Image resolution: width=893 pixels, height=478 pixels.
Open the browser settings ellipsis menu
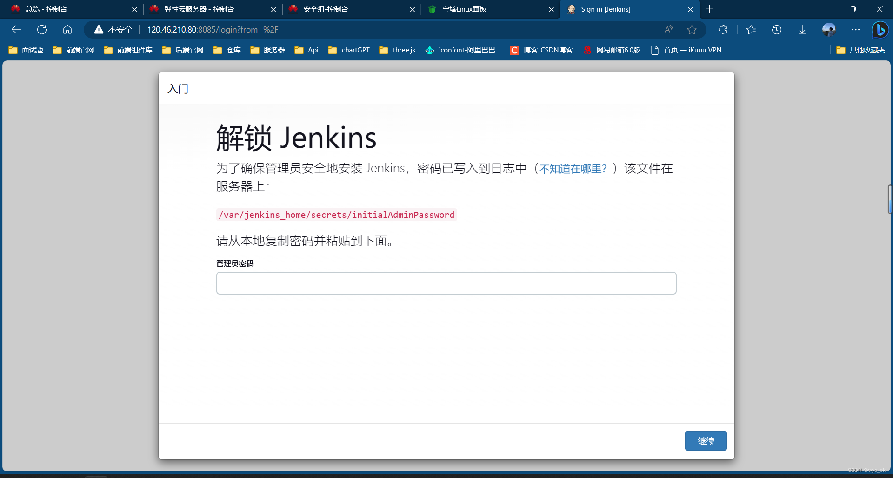856,30
